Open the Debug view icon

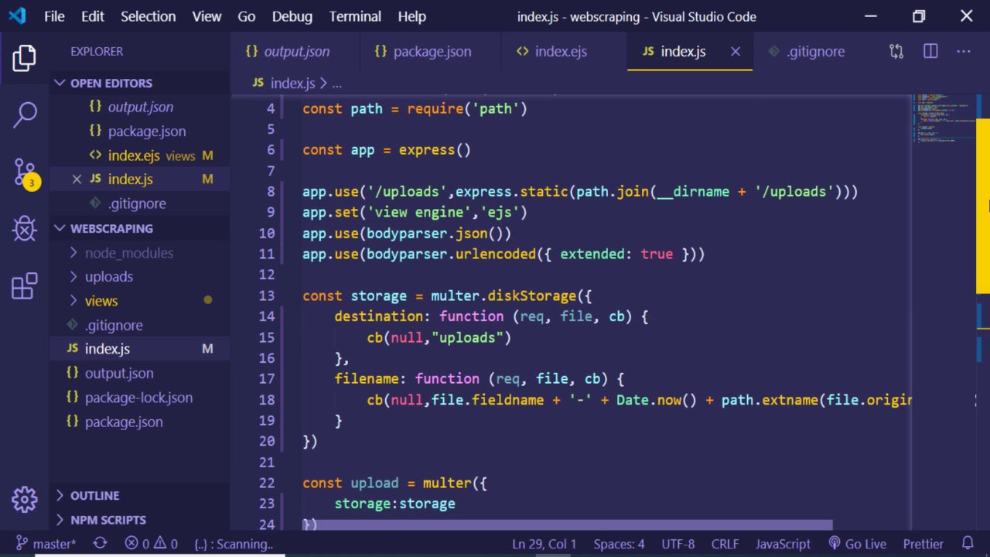coord(25,229)
